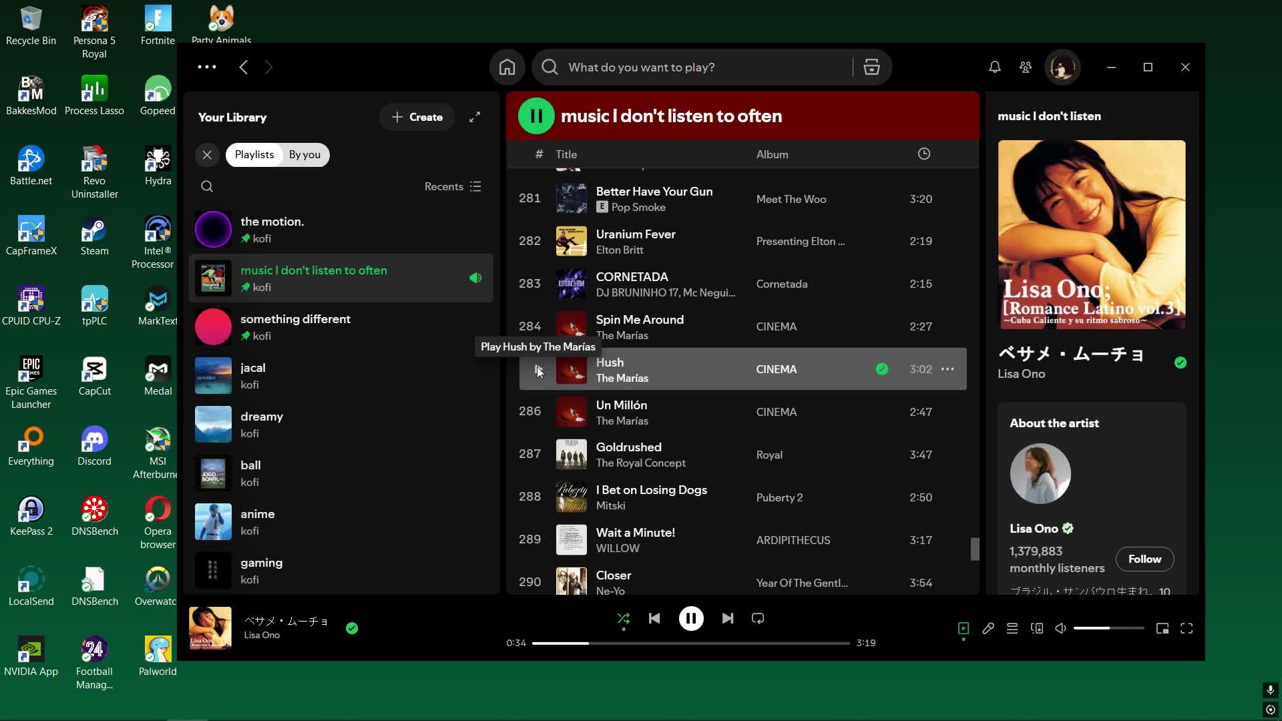Expand Your Library to full view
The image size is (1282, 721).
click(x=475, y=117)
